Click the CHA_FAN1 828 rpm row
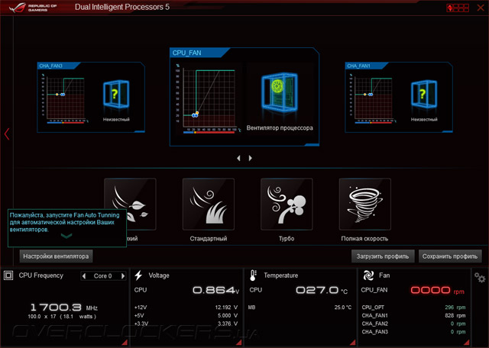 (413, 315)
